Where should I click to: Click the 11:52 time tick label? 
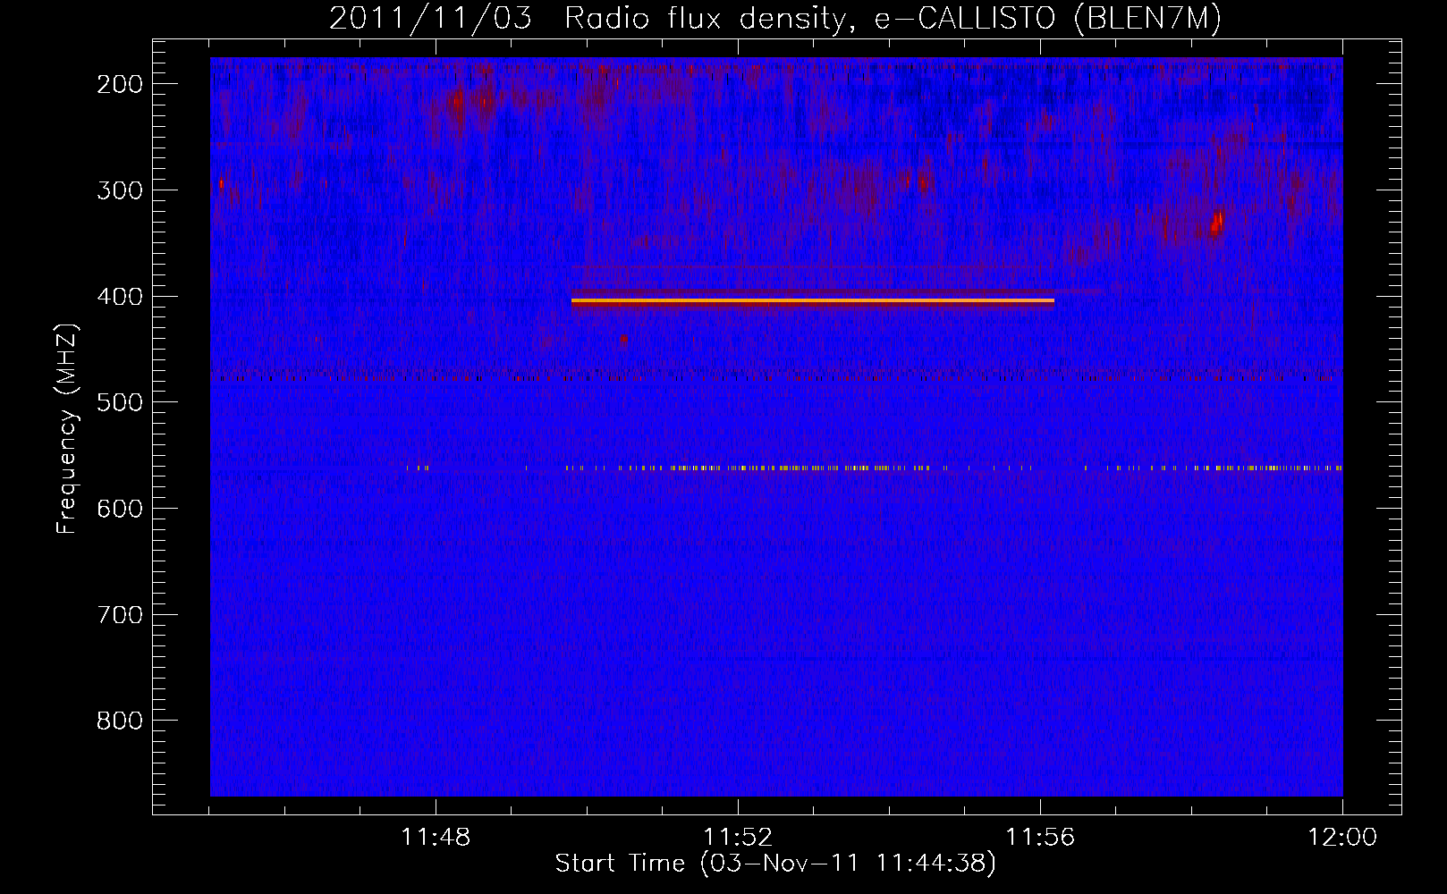pyautogui.click(x=738, y=838)
